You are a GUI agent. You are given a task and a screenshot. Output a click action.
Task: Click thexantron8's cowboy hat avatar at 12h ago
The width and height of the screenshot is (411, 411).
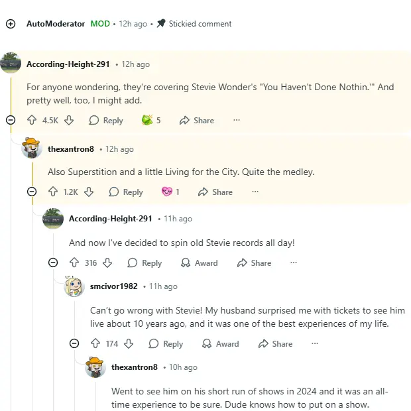pos(31,149)
